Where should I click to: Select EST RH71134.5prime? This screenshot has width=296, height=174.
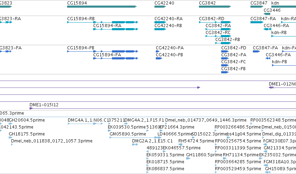coord(241,155)
